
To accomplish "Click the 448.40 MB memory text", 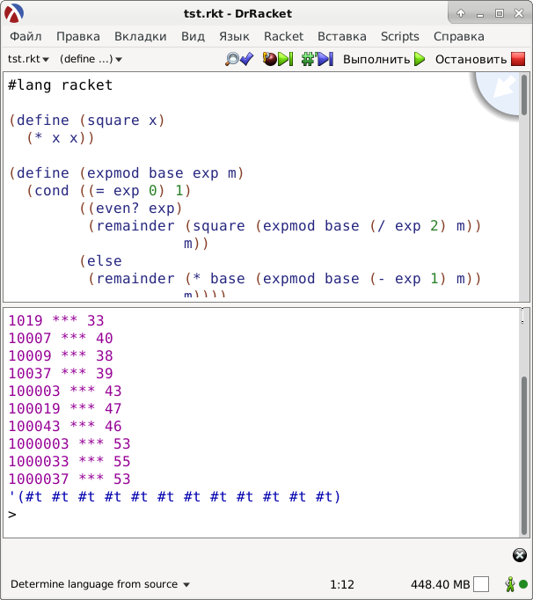I will click(440, 584).
